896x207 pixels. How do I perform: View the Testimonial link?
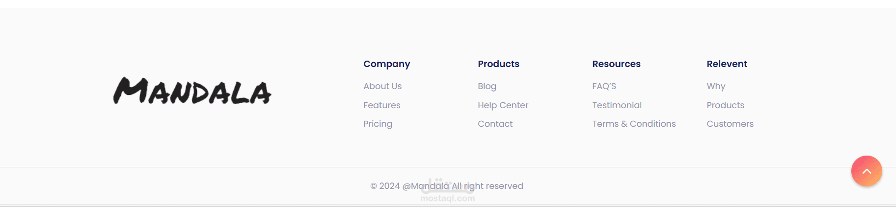tap(617, 105)
